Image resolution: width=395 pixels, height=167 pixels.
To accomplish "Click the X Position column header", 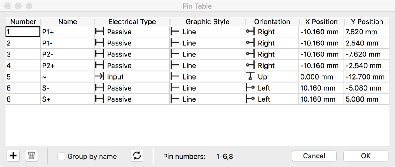I will point(321,22).
